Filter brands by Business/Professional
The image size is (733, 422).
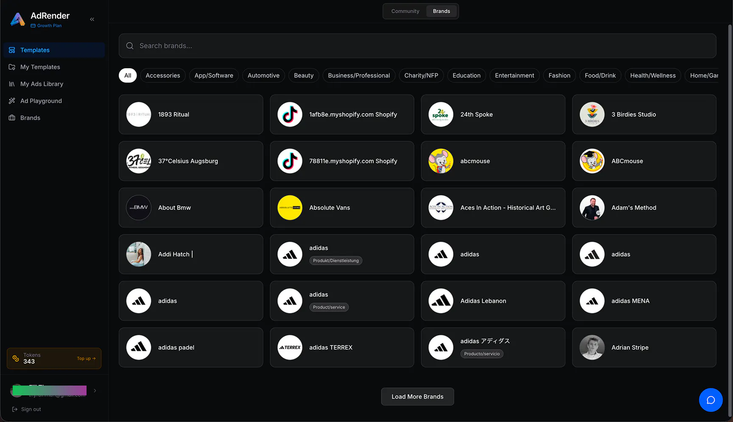tap(359, 75)
